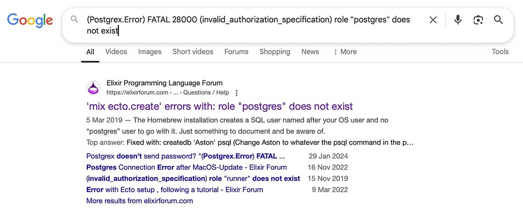
Task: Clear the search box with the X icon
Action: click(433, 20)
